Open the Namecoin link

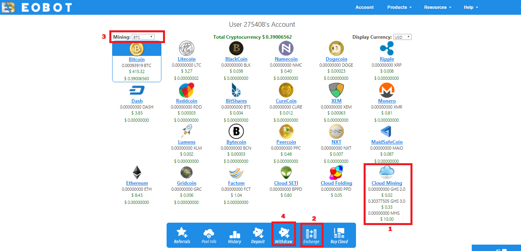pyautogui.click(x=286, y=59)
